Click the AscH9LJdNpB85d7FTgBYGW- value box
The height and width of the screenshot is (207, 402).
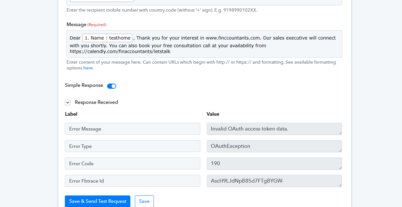pyautogui.click(x=274, y=181)
